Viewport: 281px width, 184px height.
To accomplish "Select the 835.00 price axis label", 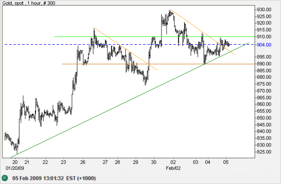I will (x=264, y=138).
